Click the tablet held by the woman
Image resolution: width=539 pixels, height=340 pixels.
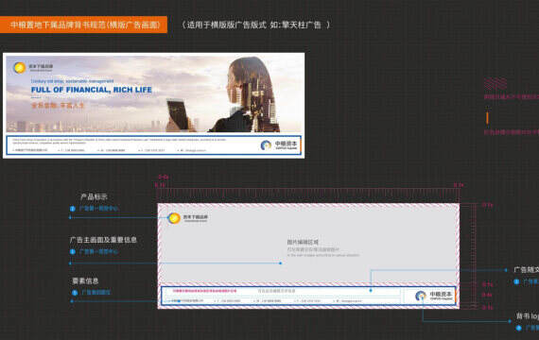[178, 114]
